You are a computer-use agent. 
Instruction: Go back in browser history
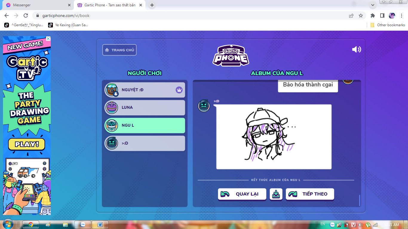tap(7, 16)
